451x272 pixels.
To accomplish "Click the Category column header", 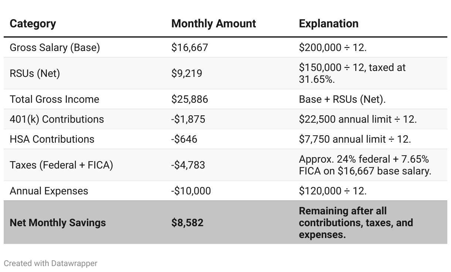I will [x=33, y=24].
